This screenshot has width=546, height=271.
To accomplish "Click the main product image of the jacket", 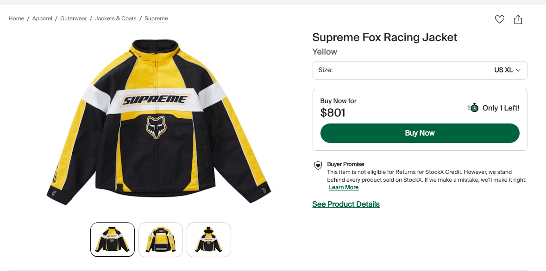I will click(x=160, y=123).
